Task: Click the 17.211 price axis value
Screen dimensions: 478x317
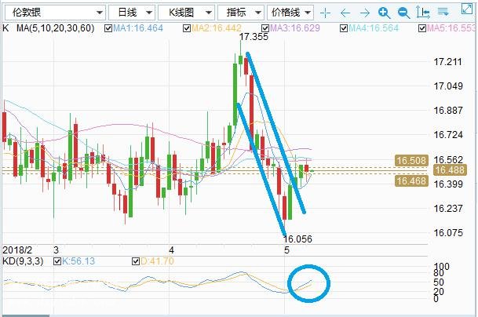Action: pos(448,62)
